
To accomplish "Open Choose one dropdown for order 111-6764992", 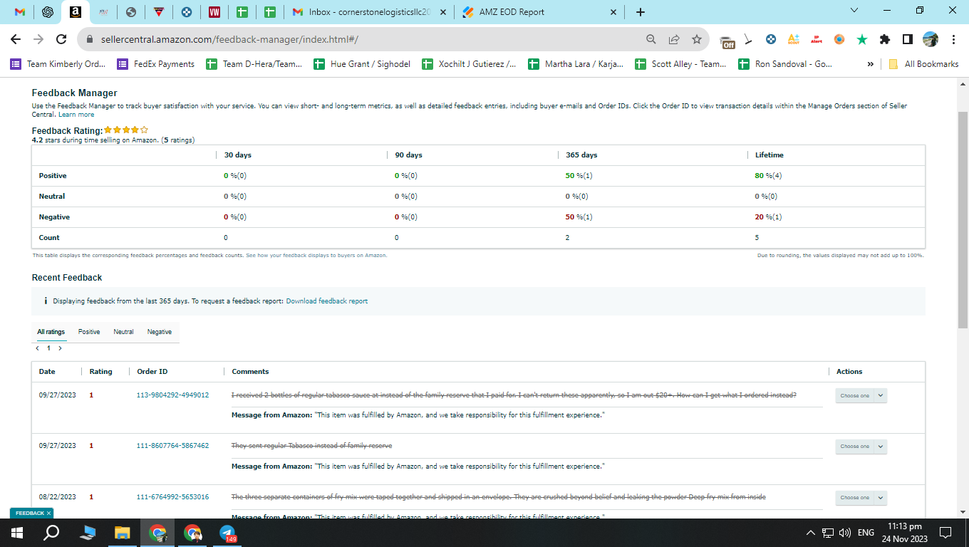I will pos(861,498).
